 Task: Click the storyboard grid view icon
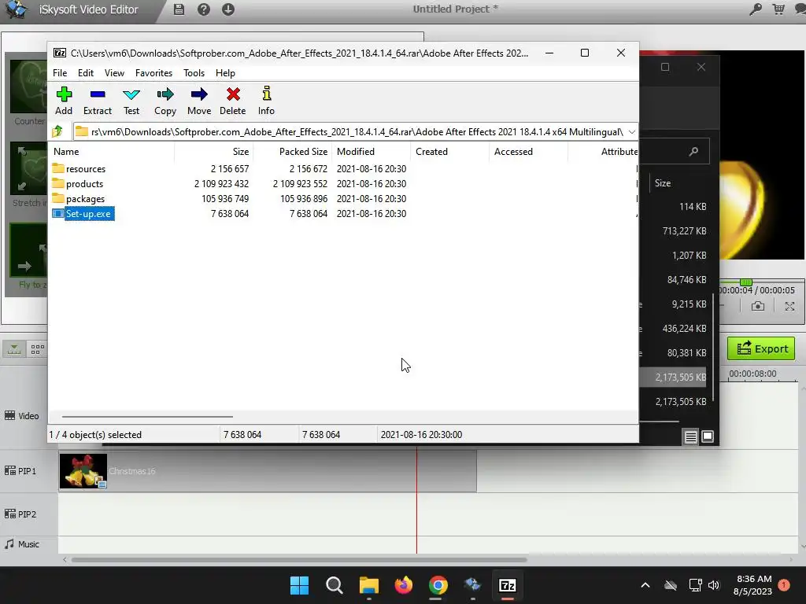click(x=38, y=349)
